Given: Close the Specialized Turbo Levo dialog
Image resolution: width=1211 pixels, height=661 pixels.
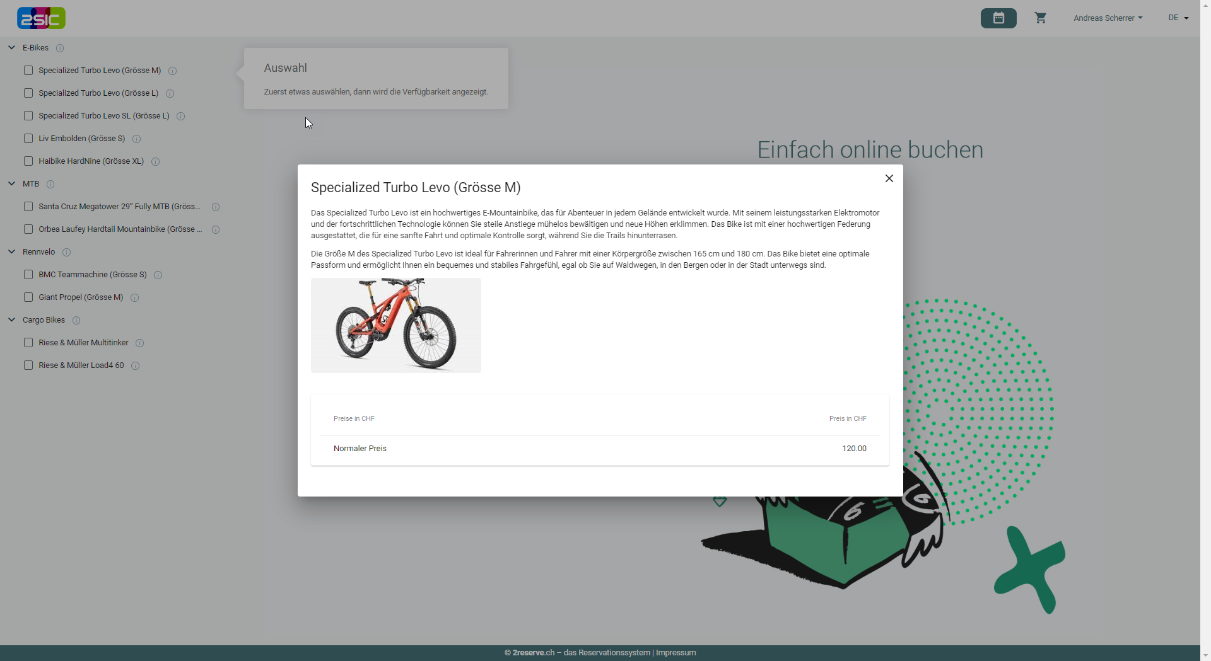Looking at the screenshot, I should tap(889, 178).
